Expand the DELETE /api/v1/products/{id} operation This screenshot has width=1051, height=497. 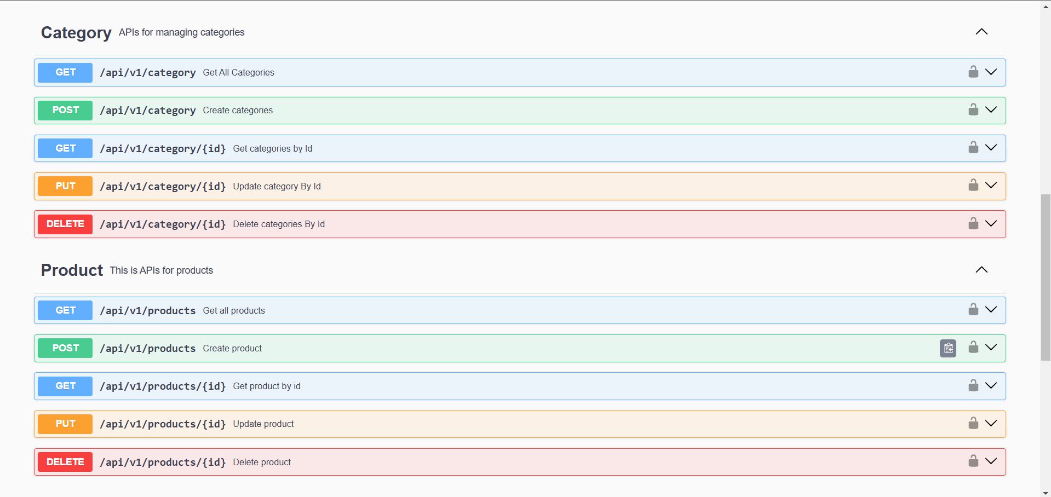tap(991, 461)
